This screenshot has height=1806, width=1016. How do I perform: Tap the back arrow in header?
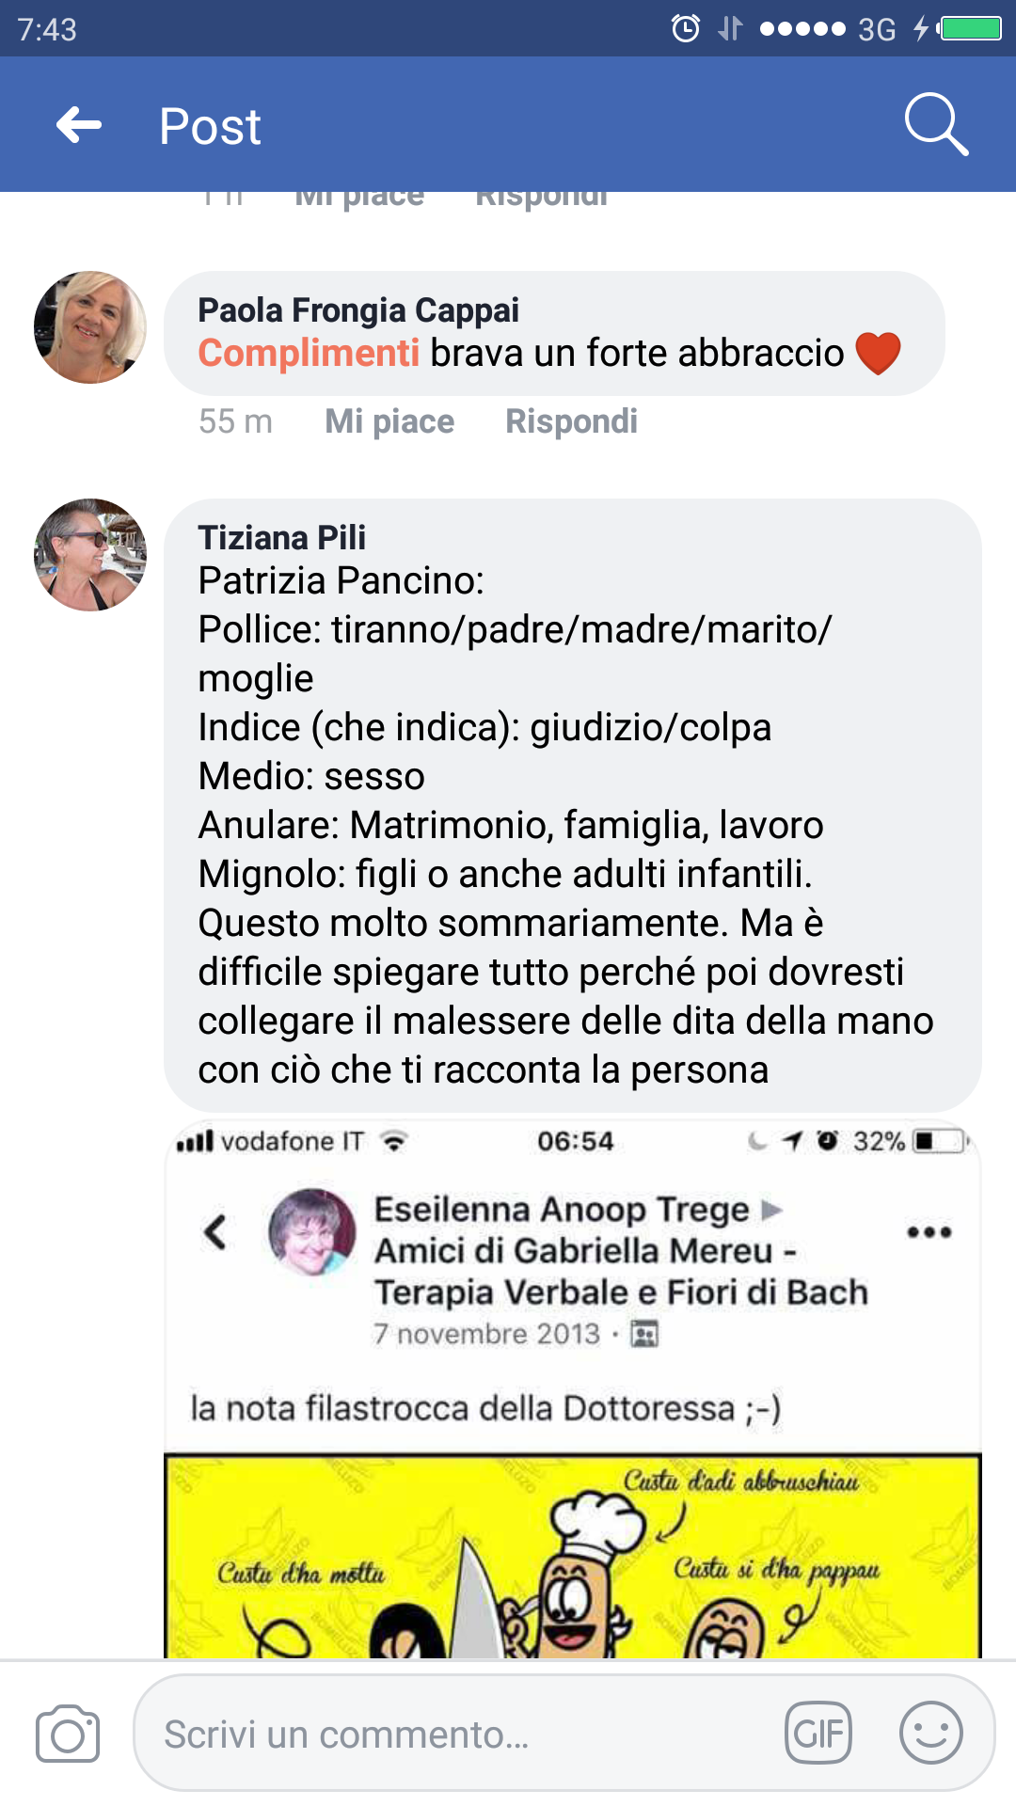[79, 125]
